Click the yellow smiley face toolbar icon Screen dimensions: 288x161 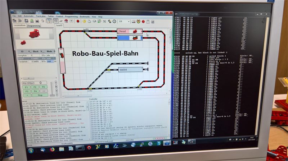(84, 21)
